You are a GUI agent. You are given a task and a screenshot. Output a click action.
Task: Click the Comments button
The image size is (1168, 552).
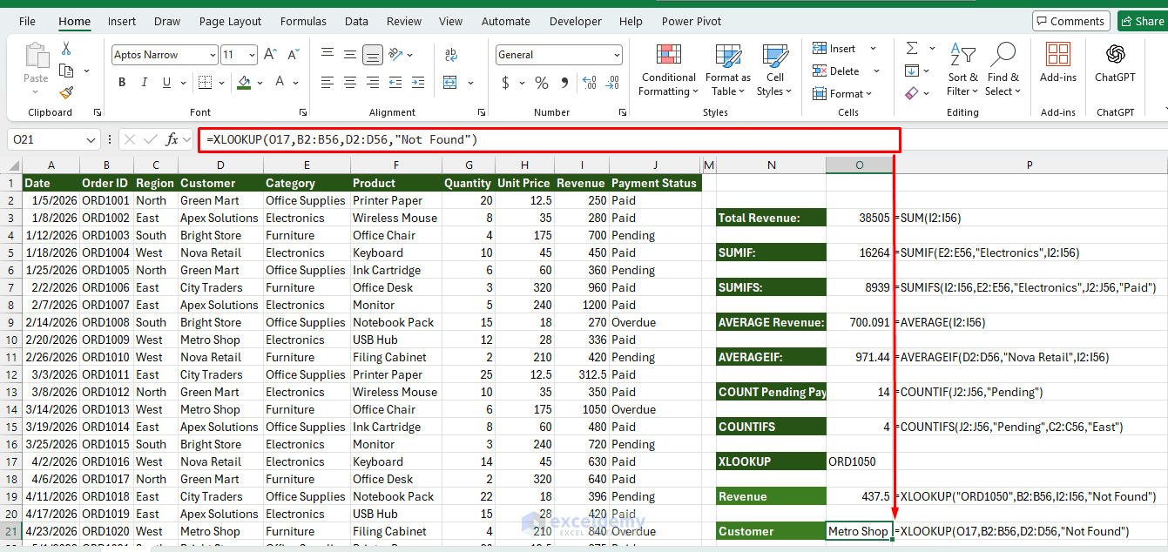click(1070, 21)
